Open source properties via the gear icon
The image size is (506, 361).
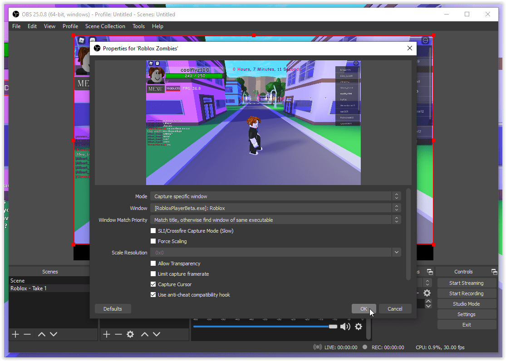click(130, 334)
